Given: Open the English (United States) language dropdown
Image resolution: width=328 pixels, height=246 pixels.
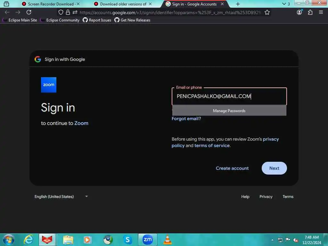Looking at the screenshot, I should pyautogui.click(x=61, y=197).
